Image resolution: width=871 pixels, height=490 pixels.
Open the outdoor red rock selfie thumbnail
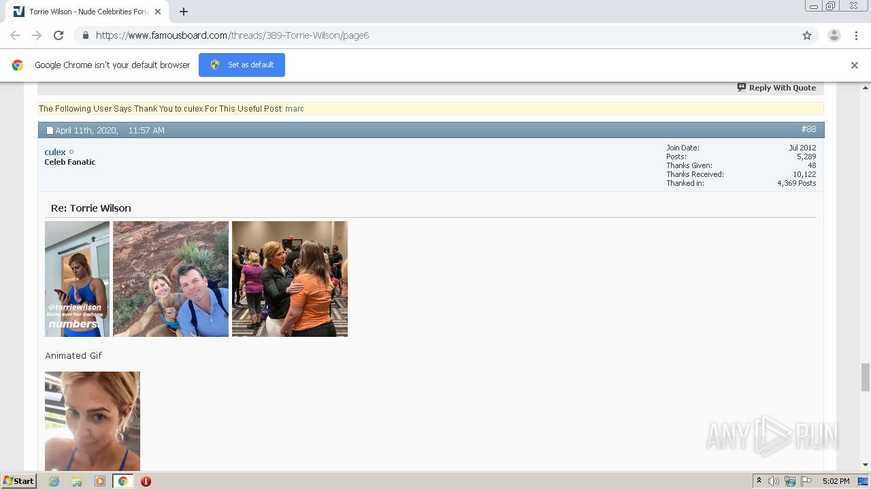pos(171,279)
